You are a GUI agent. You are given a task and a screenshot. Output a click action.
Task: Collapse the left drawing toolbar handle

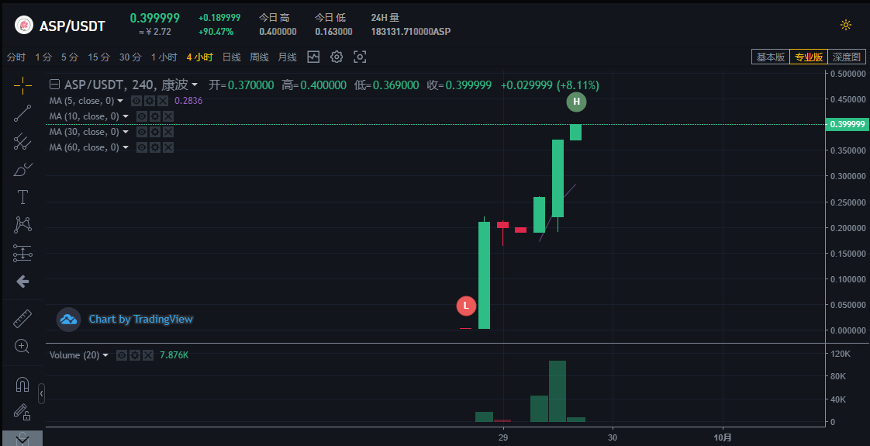coord(41,393)
